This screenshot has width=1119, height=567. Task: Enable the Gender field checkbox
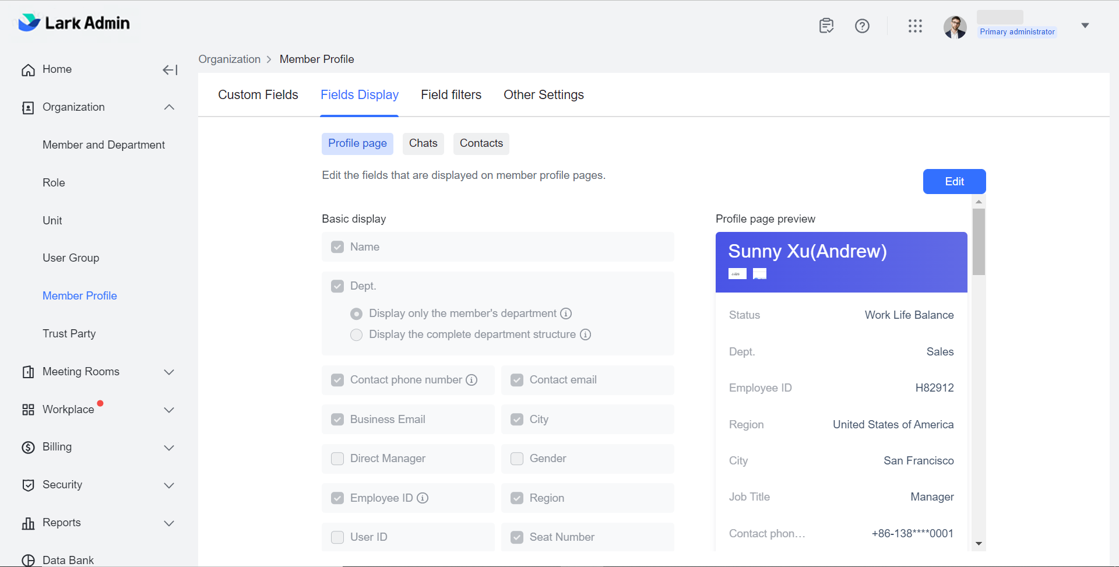coord(517,459)
